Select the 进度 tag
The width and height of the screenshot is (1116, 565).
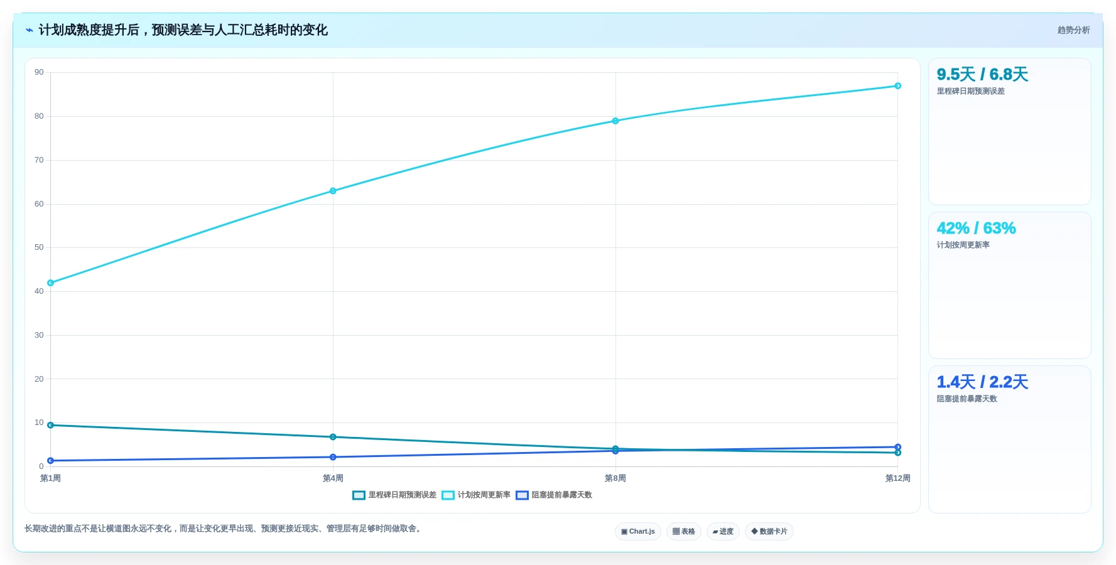pos(723,531)
